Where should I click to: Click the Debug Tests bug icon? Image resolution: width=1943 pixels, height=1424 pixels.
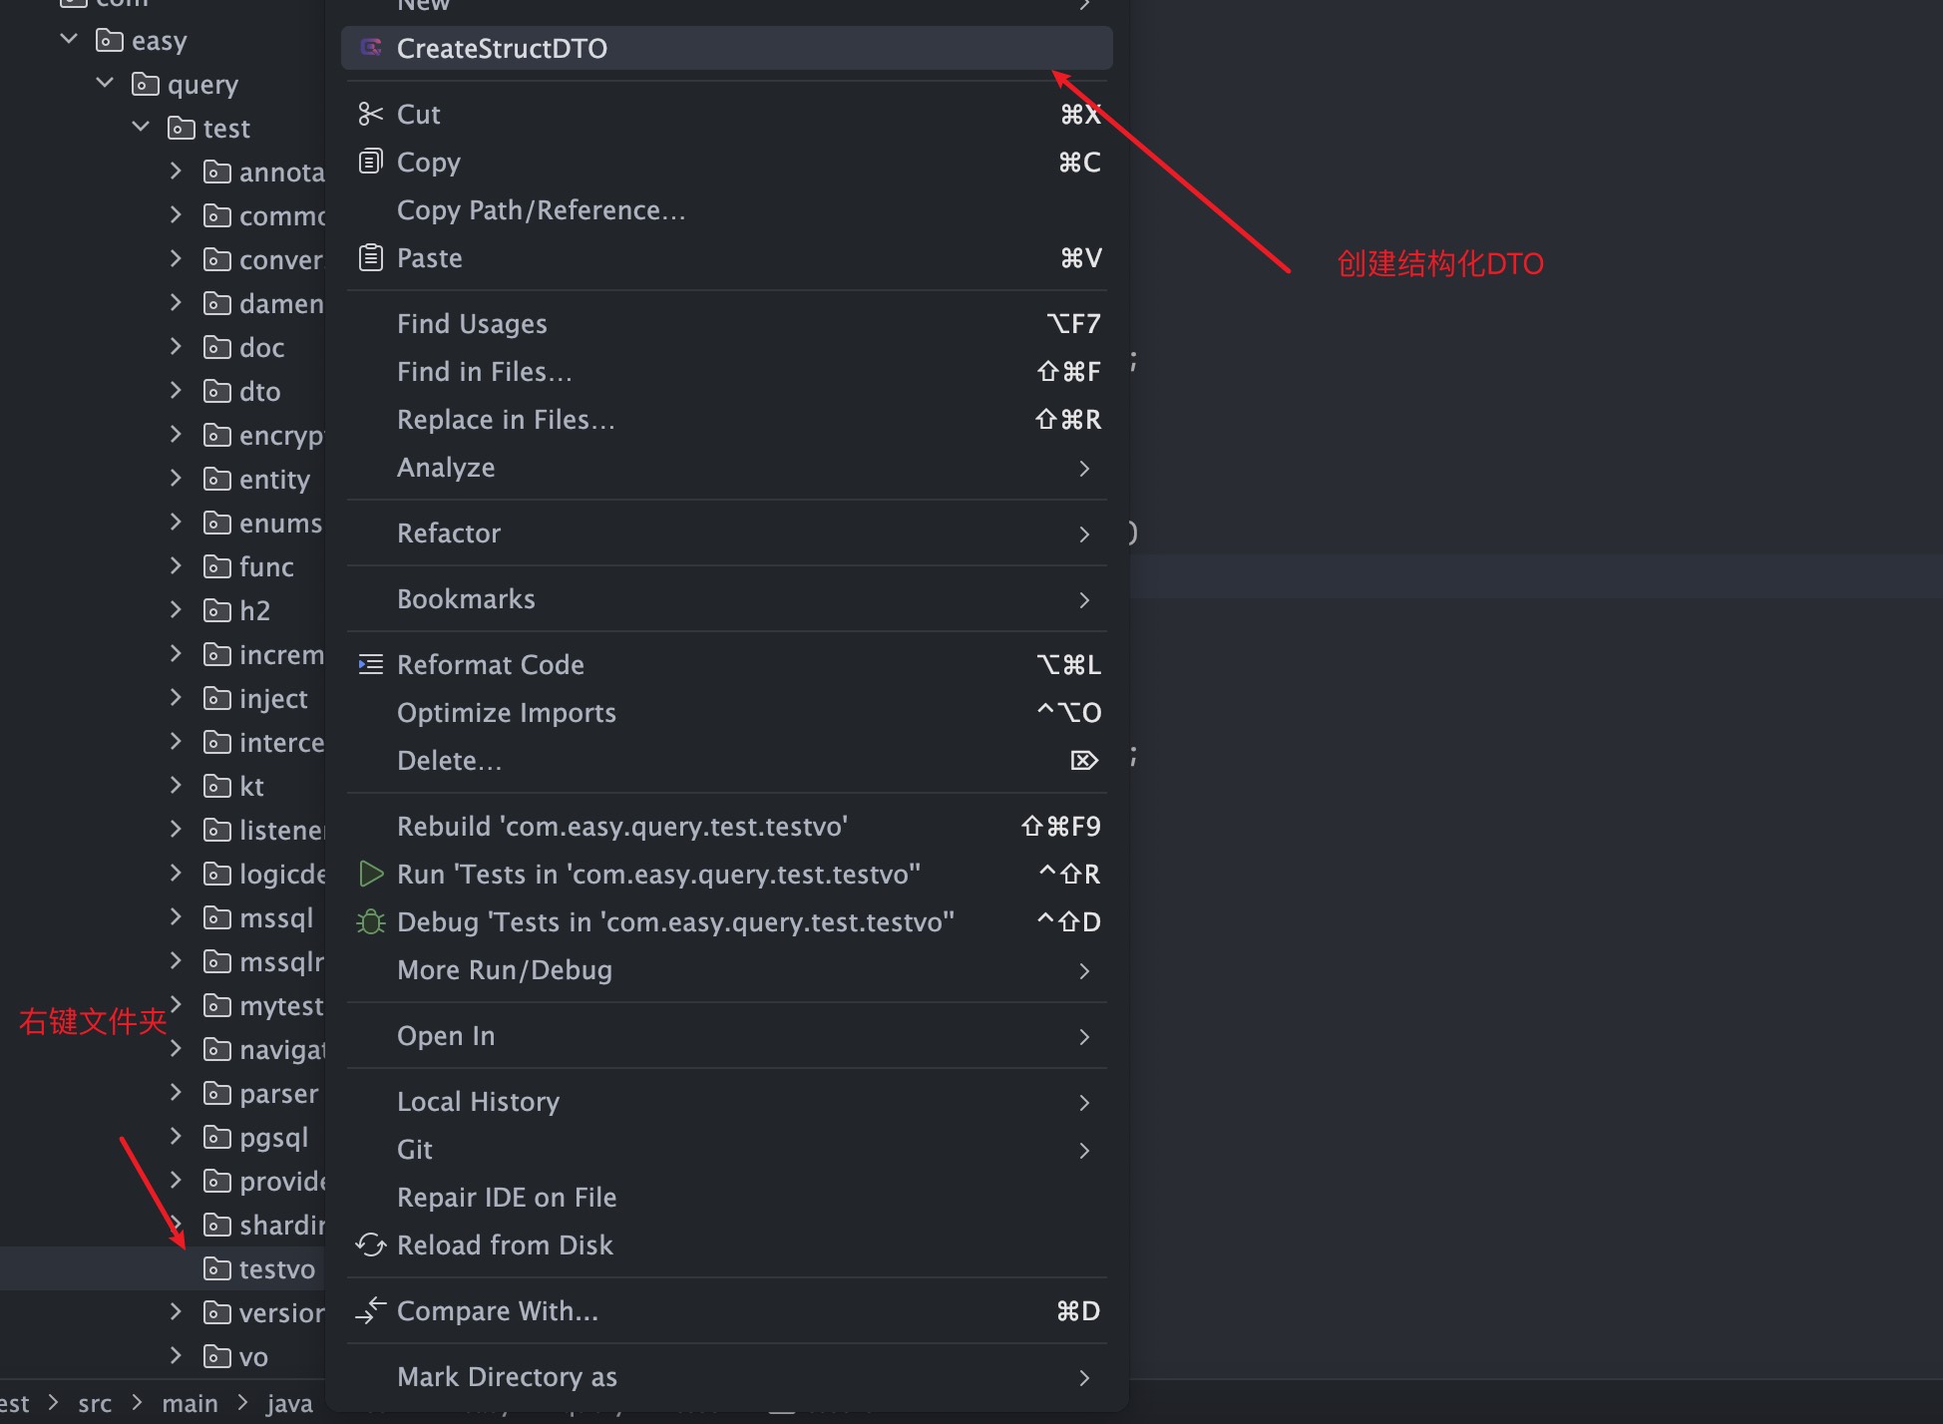coord(371,921)
